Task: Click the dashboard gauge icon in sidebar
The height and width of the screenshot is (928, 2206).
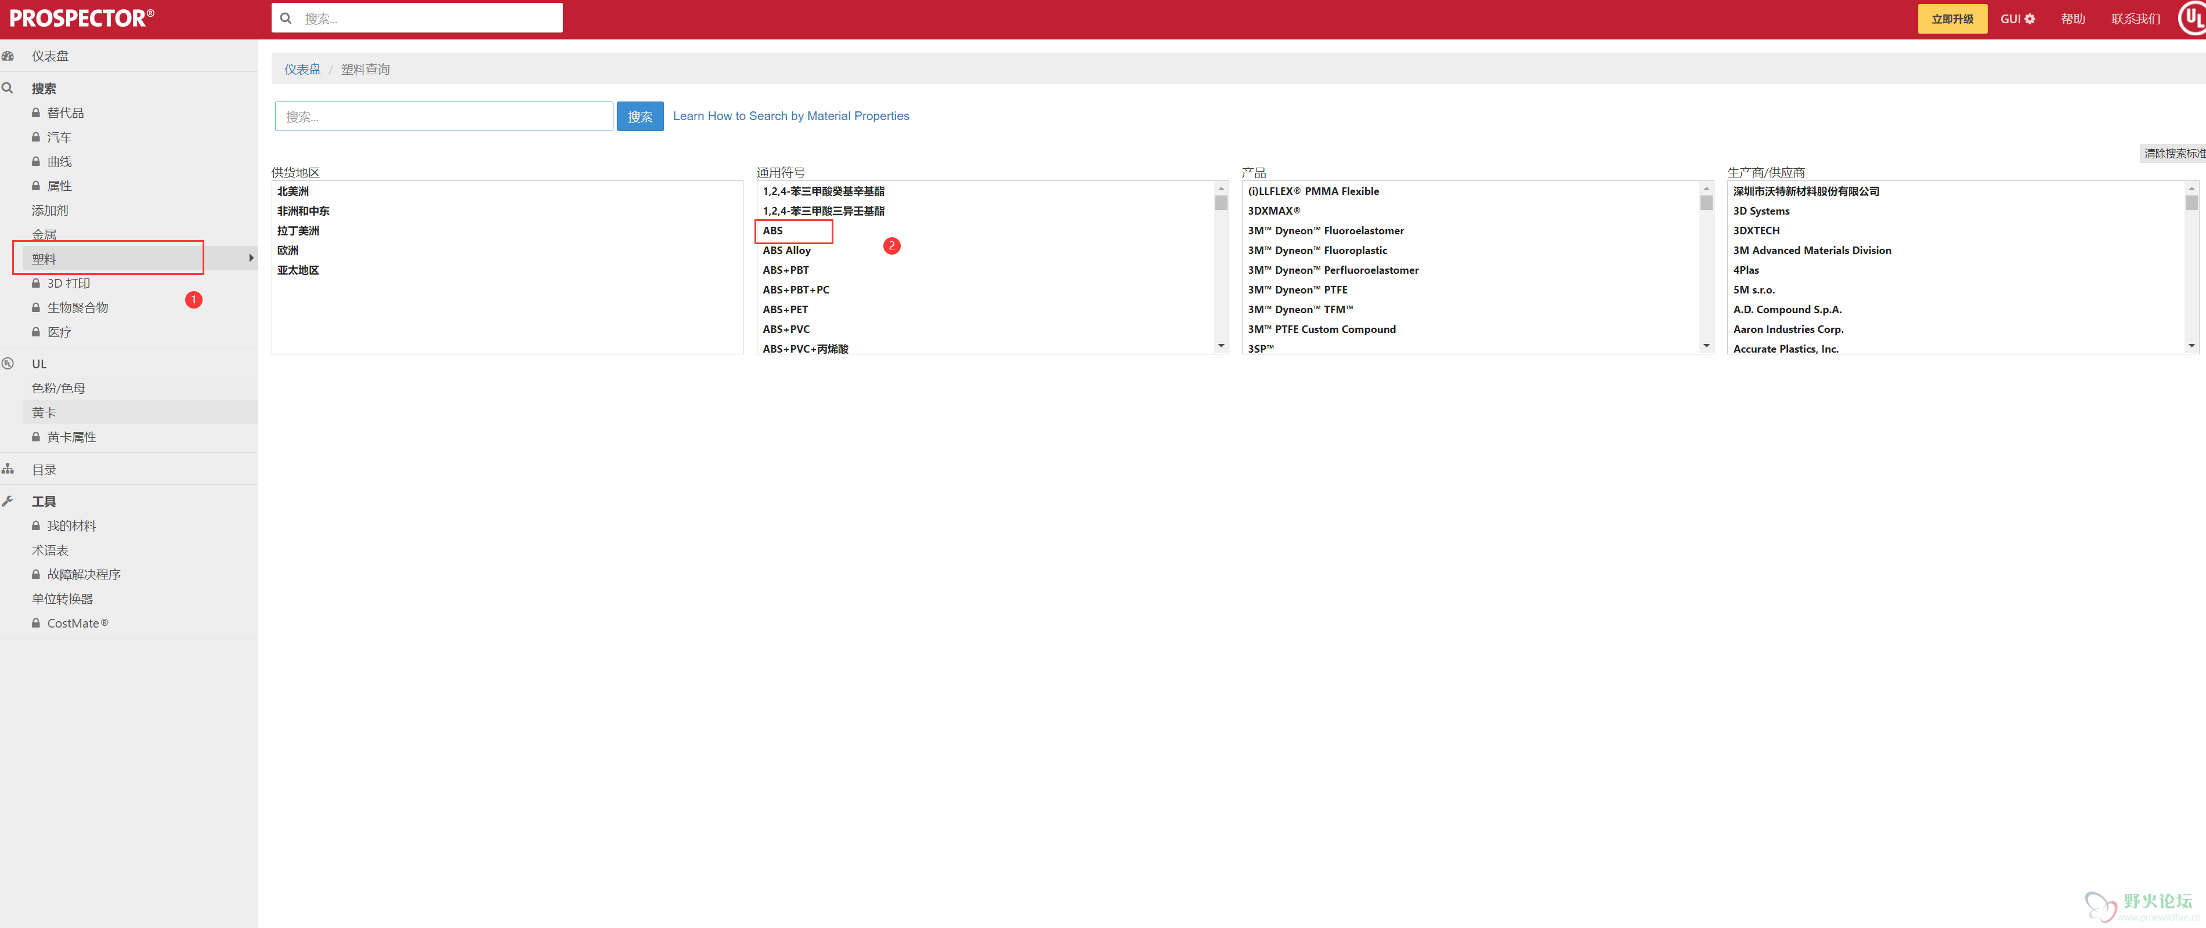Action: pos(9,56)
